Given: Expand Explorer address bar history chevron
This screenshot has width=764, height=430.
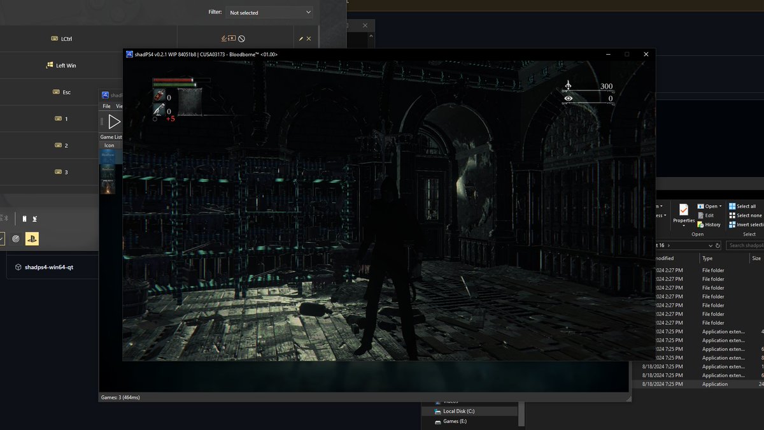Looking at the screenshot, I should pos(710,245).
